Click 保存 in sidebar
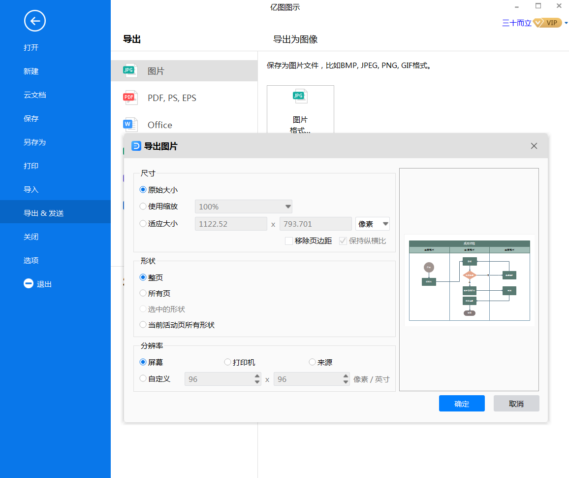The image size is (569, 478). 31,118
